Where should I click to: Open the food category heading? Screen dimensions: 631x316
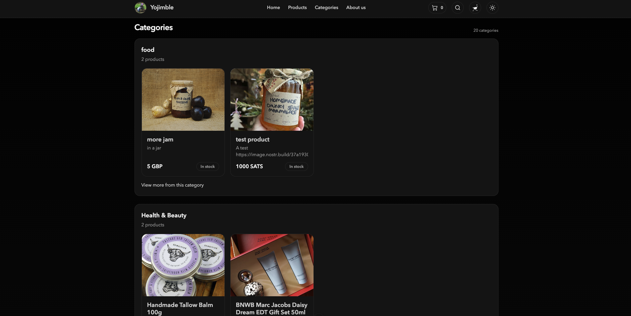coord(148,50)
